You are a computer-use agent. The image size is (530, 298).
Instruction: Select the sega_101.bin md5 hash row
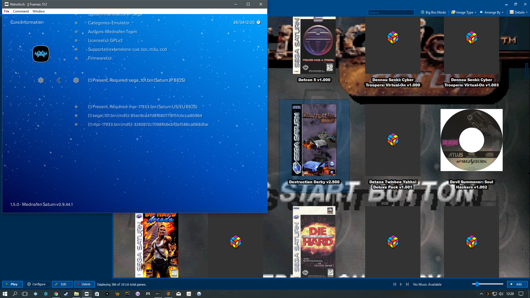tap(145, 116)
